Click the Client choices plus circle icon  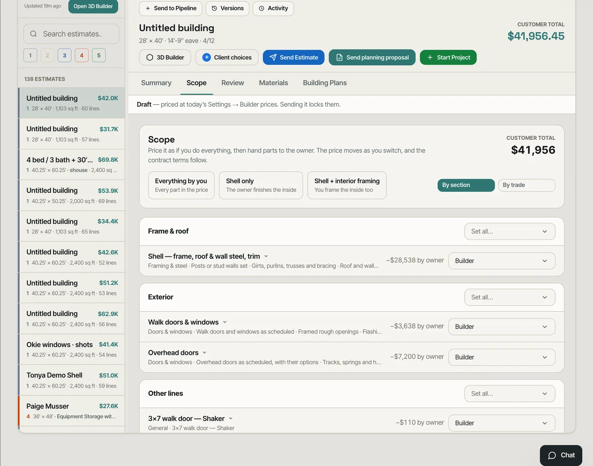pos(206,58)
